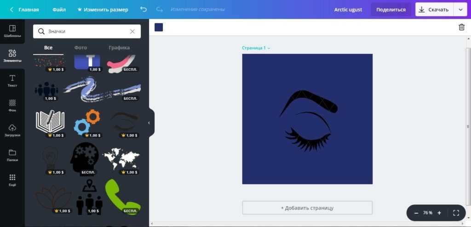
Task: Enter fullscreen mode with the expand icon
Action: 456,213
